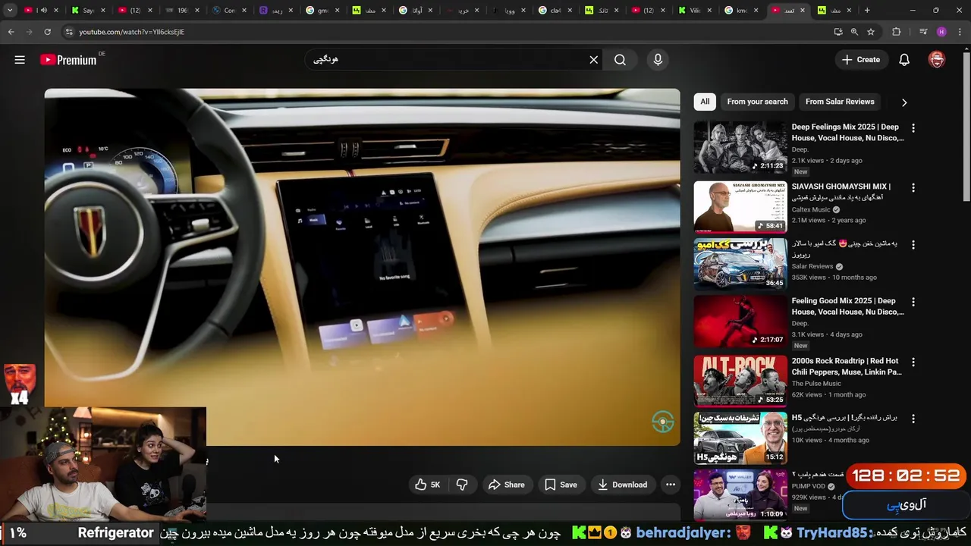971x546 pixels.
Task: Select the From Salar Reviews chip
Action: click(x=840, y=102)
